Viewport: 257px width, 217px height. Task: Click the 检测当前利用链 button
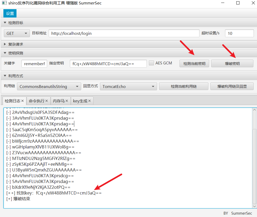pyautogui.click(x=183, y=86)
